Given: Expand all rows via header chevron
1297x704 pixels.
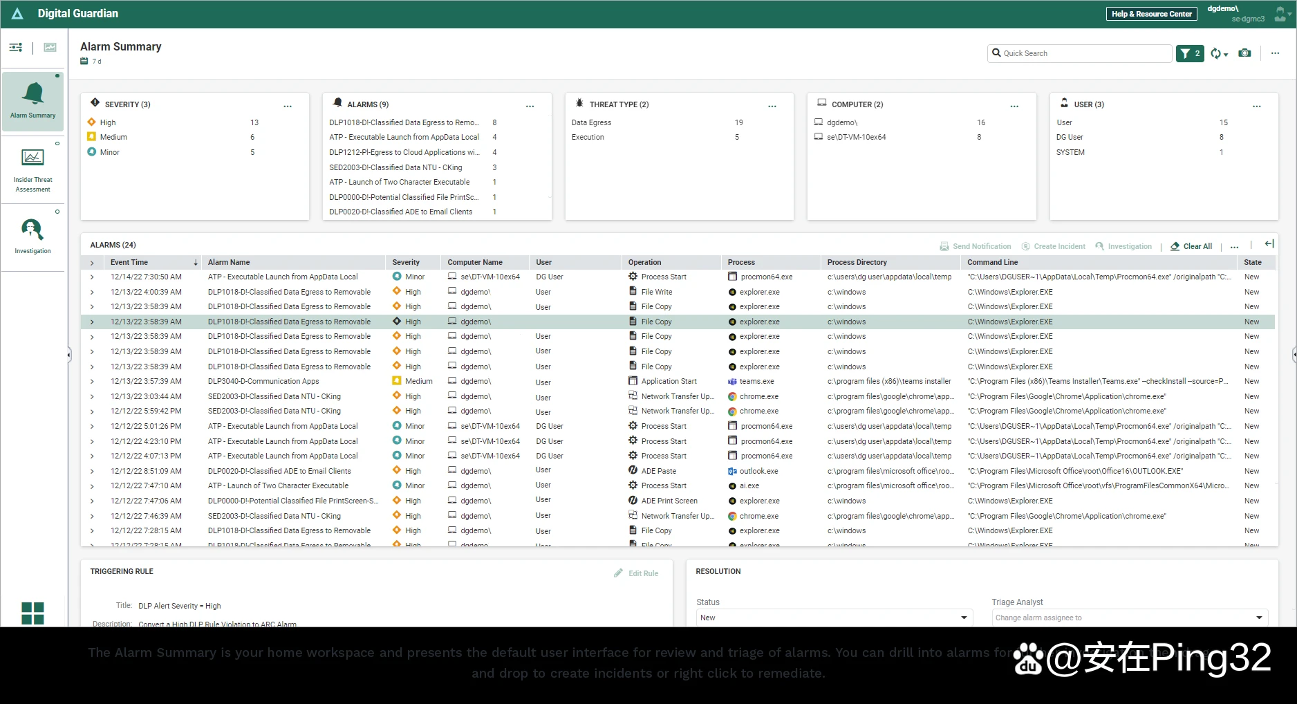Looking at the screenshot, I should 92,263.
